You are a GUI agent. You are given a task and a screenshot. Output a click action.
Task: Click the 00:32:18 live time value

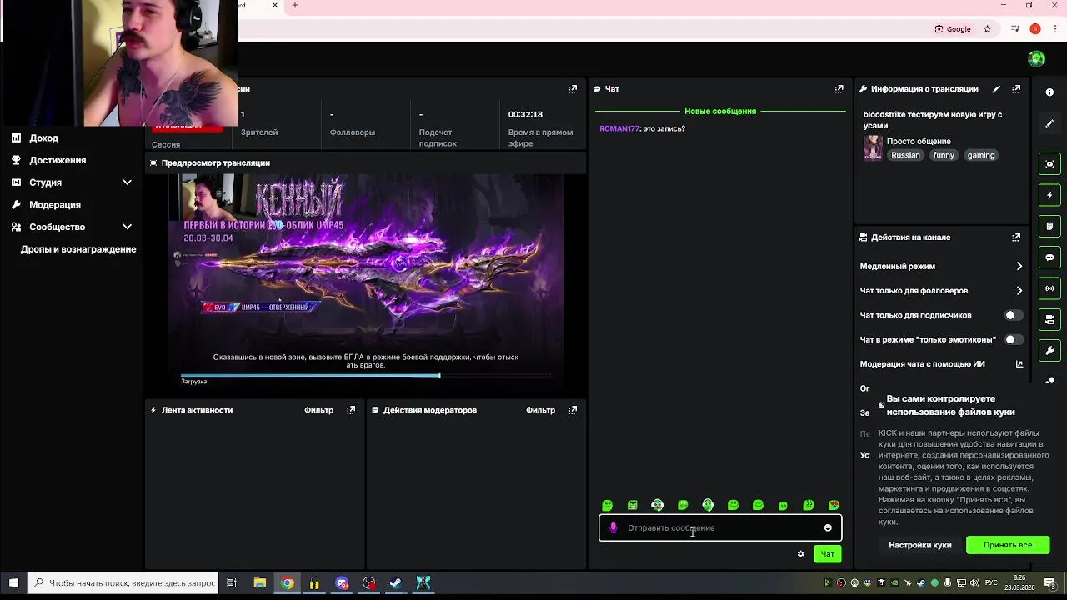point(525,115)
